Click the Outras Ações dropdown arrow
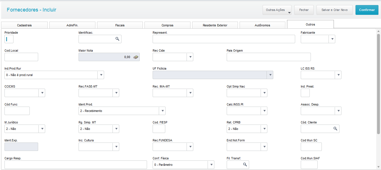 (289, 12)
